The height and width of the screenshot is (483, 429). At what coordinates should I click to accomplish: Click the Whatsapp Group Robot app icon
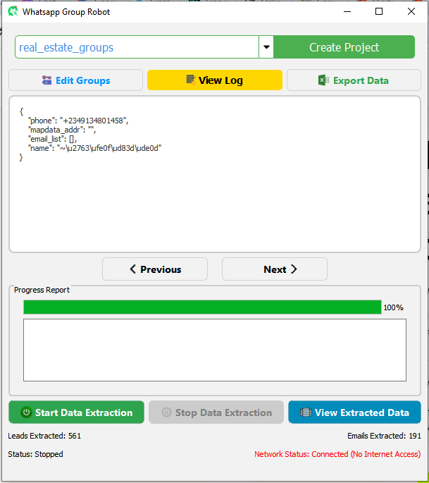pos(13,11)
